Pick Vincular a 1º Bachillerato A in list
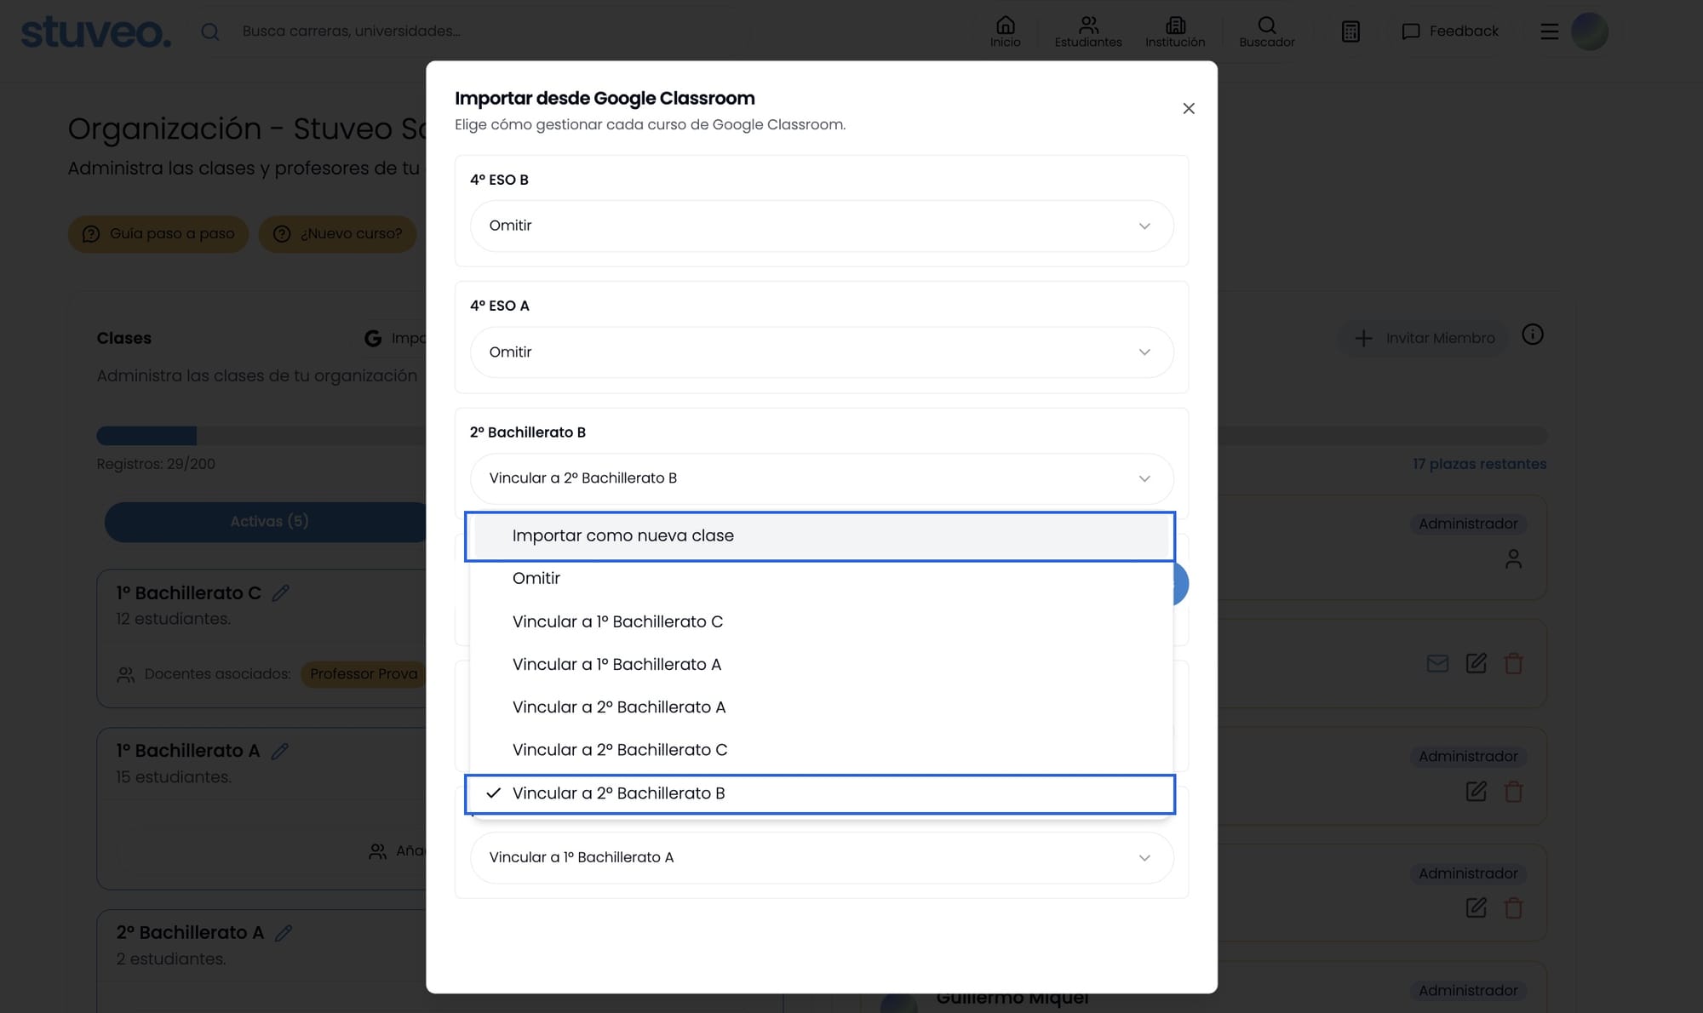1703x1013 pixels. (822, 664)
